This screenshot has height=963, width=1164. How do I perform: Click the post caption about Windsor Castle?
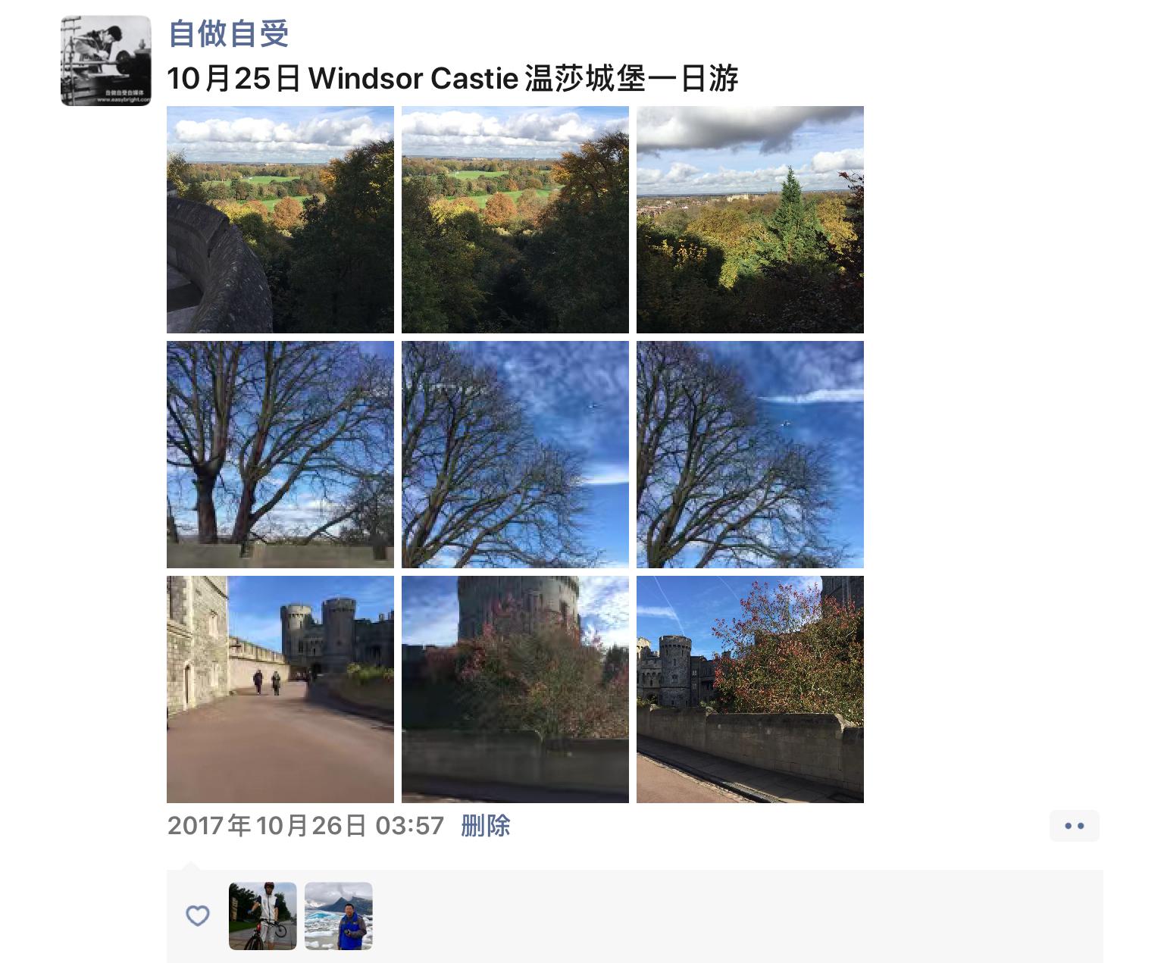[x=452, y=79]
